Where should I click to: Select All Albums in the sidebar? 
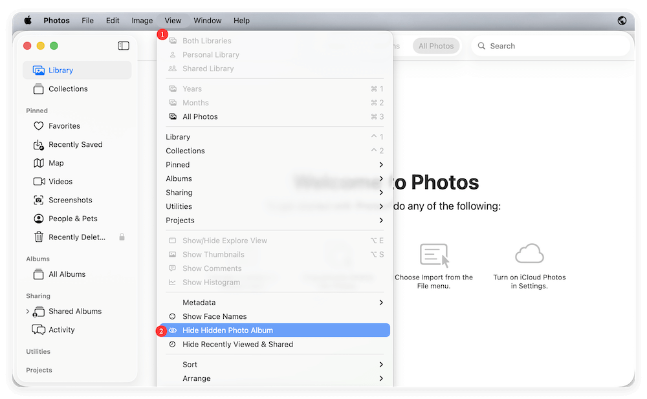tap(67, 274)
